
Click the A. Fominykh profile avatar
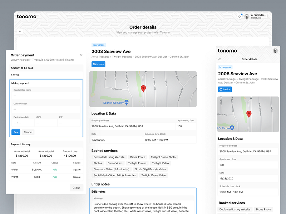coord(246,16)
